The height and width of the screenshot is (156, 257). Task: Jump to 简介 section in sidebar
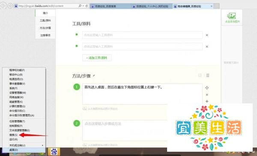coord(45,13)
